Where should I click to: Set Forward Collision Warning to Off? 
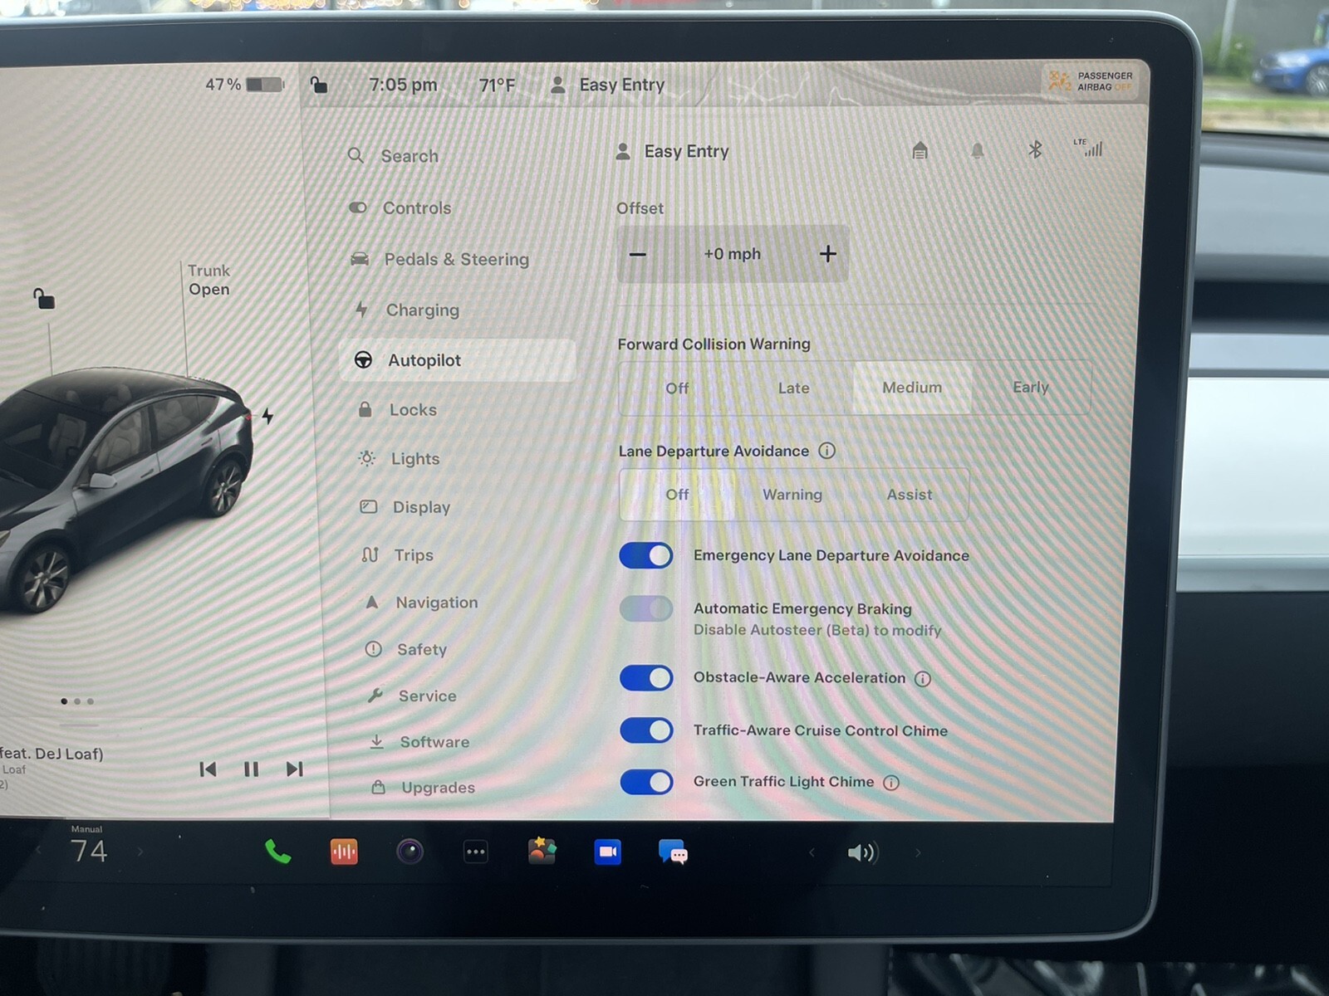point(677,388)
